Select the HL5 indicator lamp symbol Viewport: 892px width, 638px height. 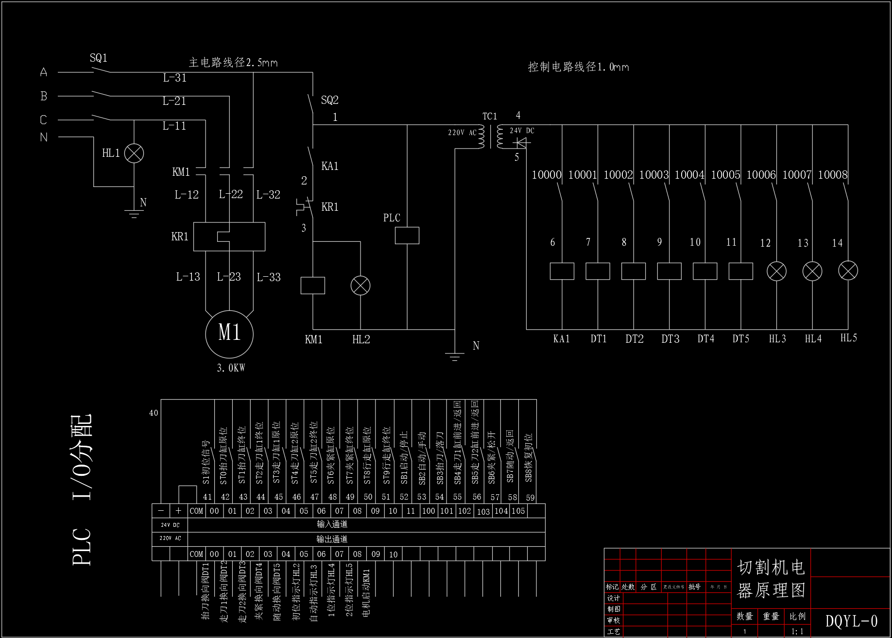pos(848,270)
